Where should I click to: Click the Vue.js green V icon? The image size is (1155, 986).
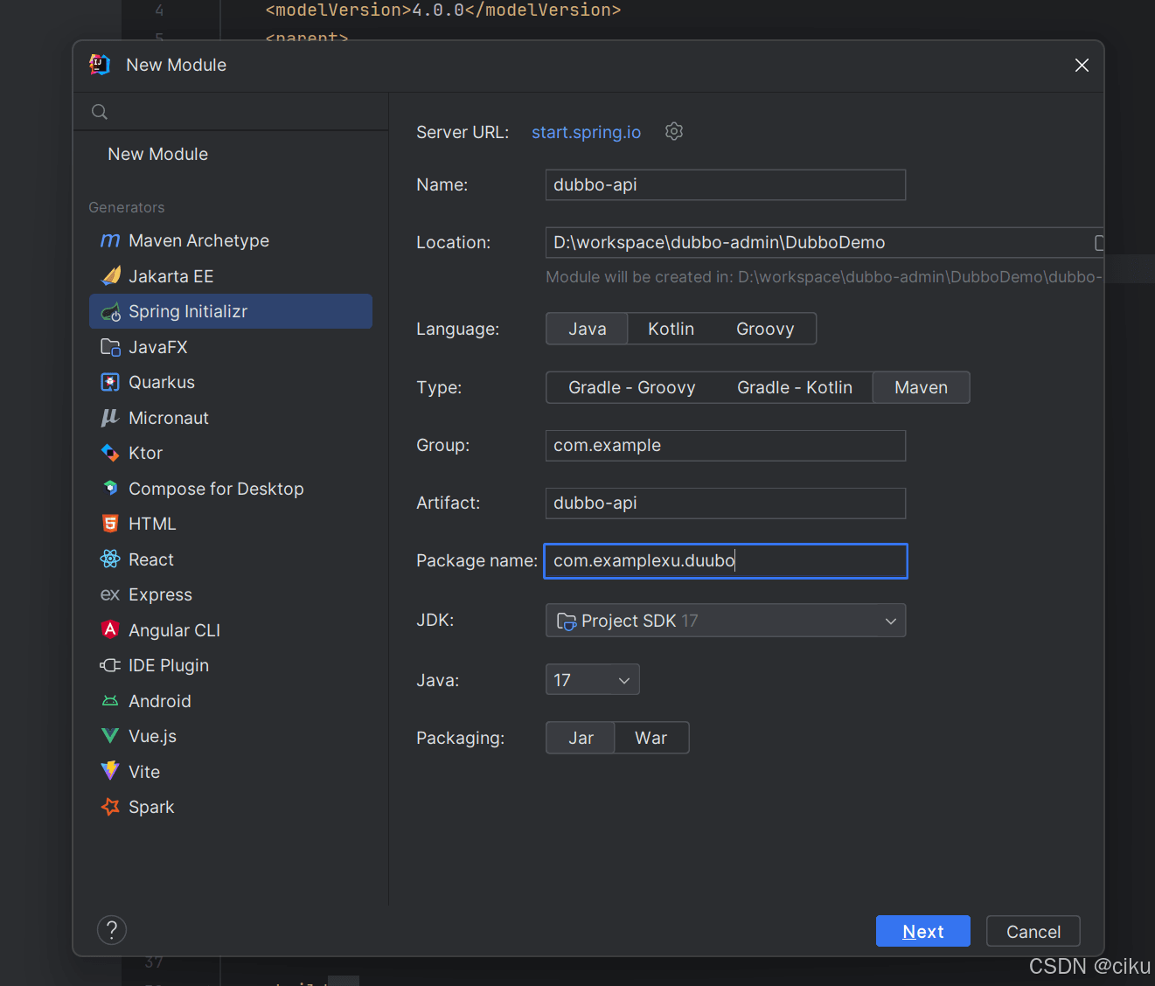[110, 736]
